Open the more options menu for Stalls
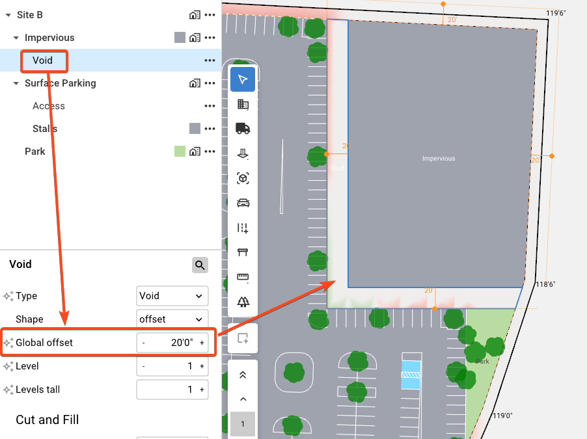The width and height of the screenshot is (587, 439). coord(210,129)
